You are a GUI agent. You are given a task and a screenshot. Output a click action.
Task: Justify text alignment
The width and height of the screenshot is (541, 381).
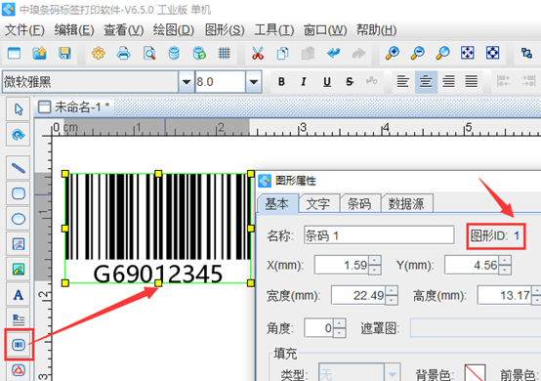(472, 82)
